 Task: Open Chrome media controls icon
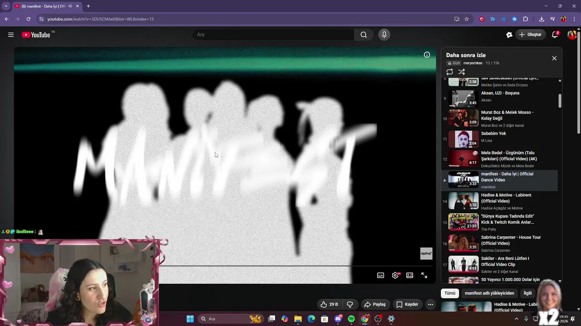click(552, 19)
